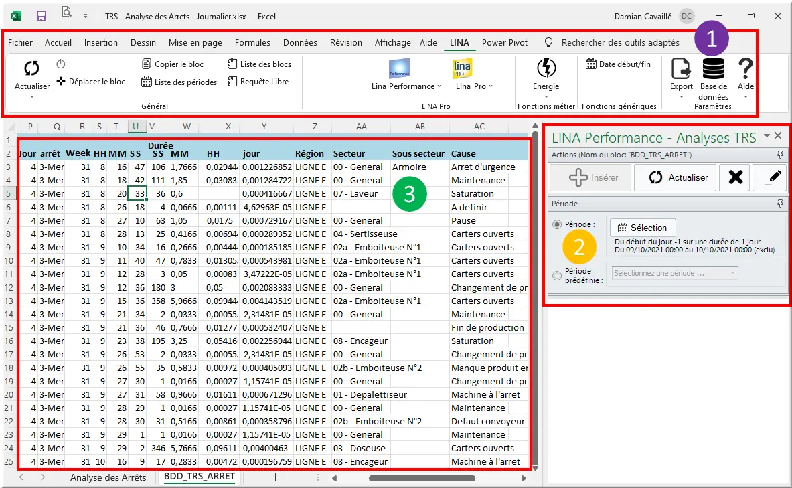Add a new sheet with the plus button
Image resolution: width=792 pixels, height=488 pixels.
click(275, 477)
